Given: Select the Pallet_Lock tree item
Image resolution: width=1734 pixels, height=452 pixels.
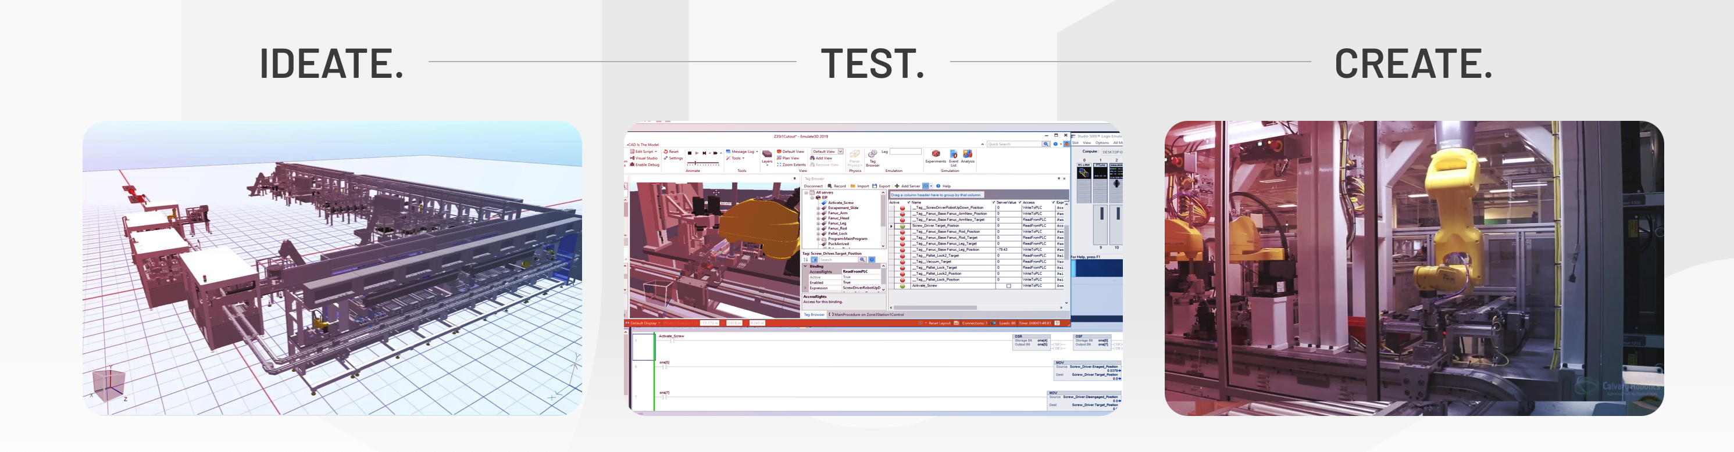Looking at the screenshot, I should pyautogui.click(x=838, y=234).
